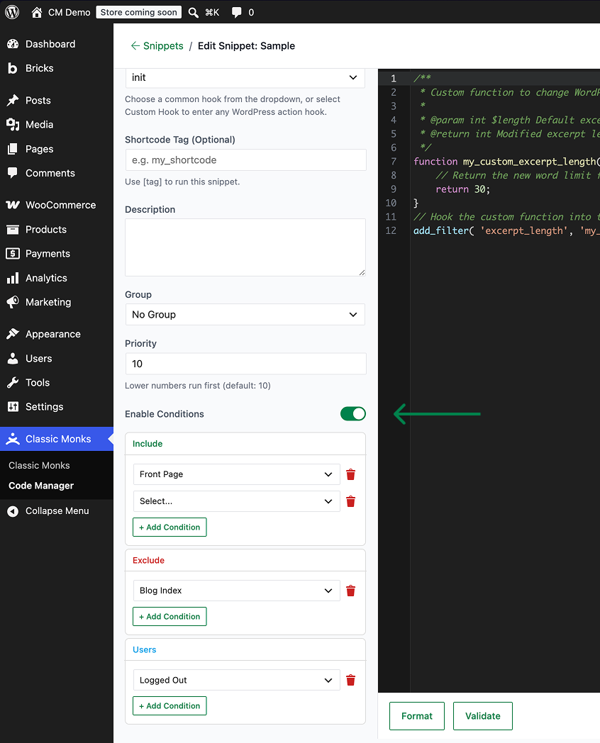Click the Description text area
Image resolution: width=600 pixels, height=743 pixels.
pos(245,247)
